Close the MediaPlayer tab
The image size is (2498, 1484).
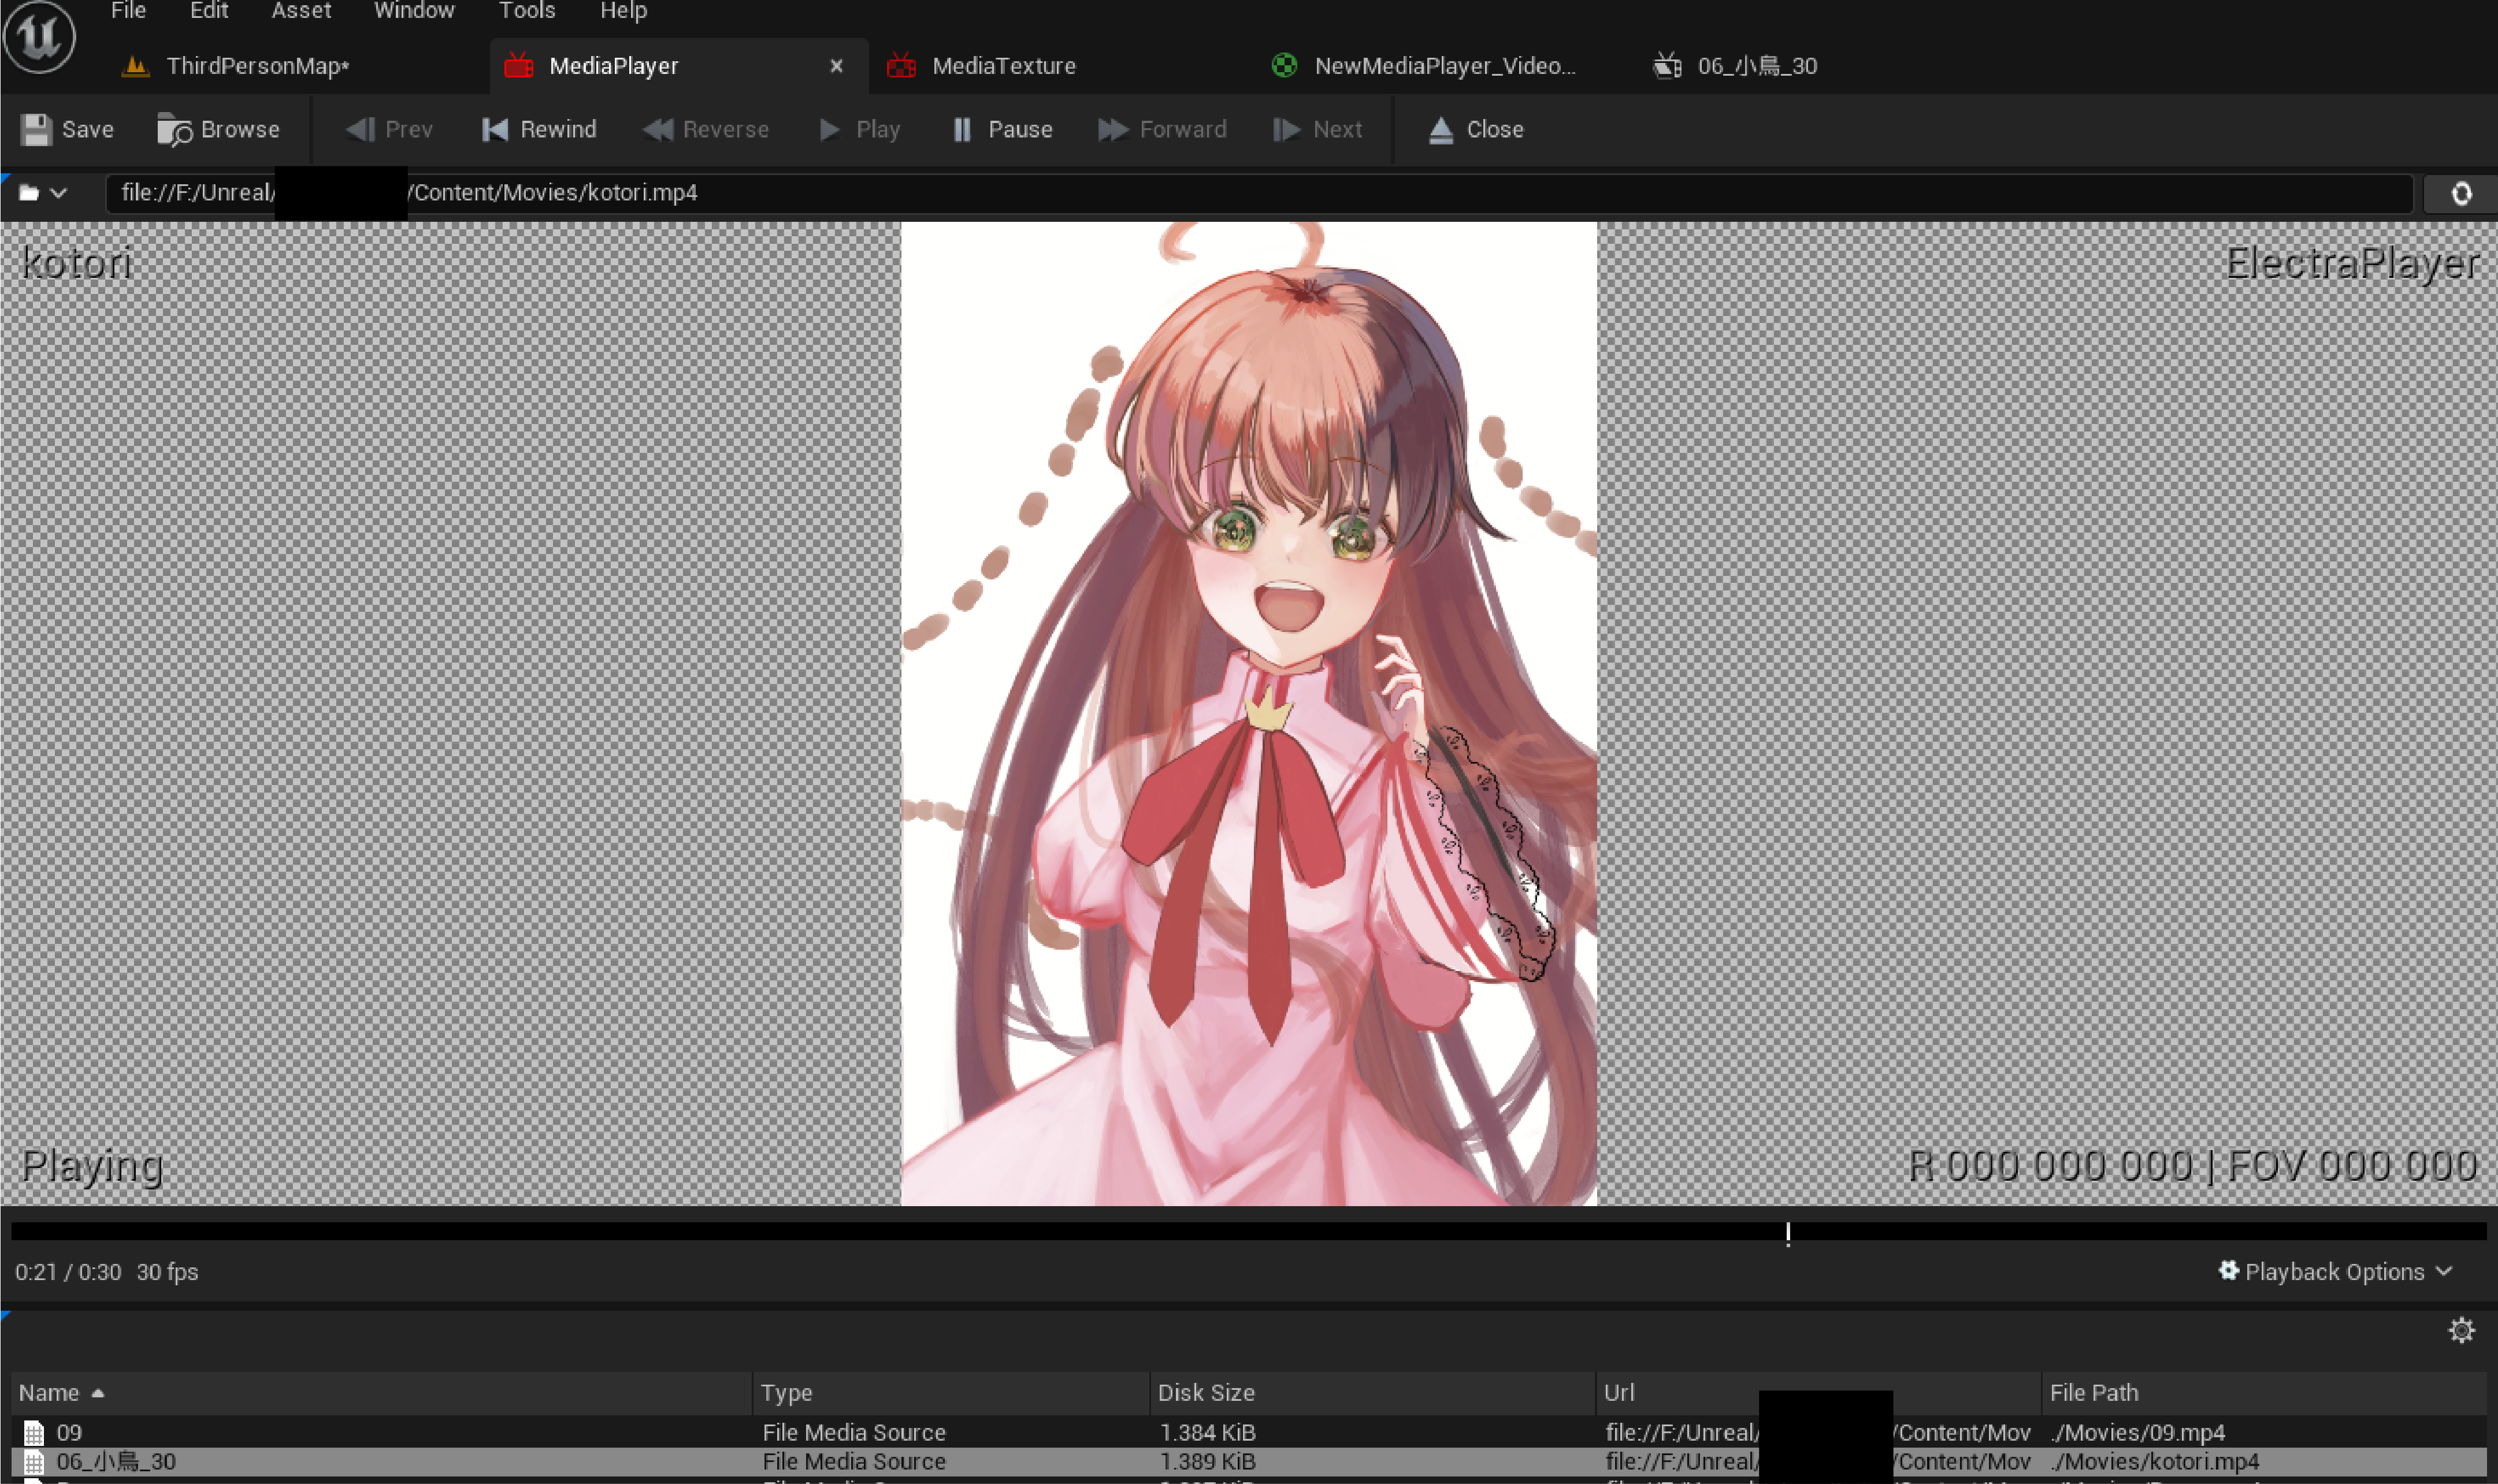pyautogui.click(x=836, y=66)
